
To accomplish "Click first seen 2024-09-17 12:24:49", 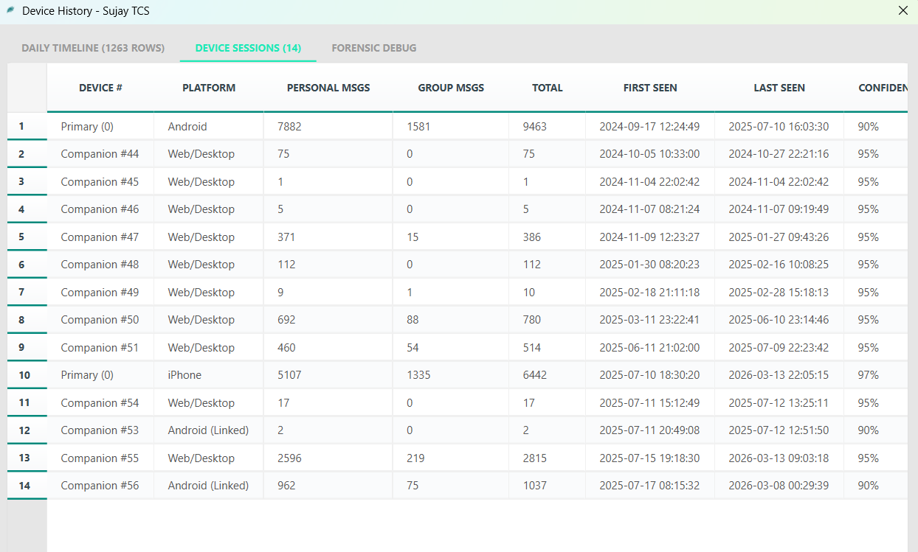I will click(650, 127).
